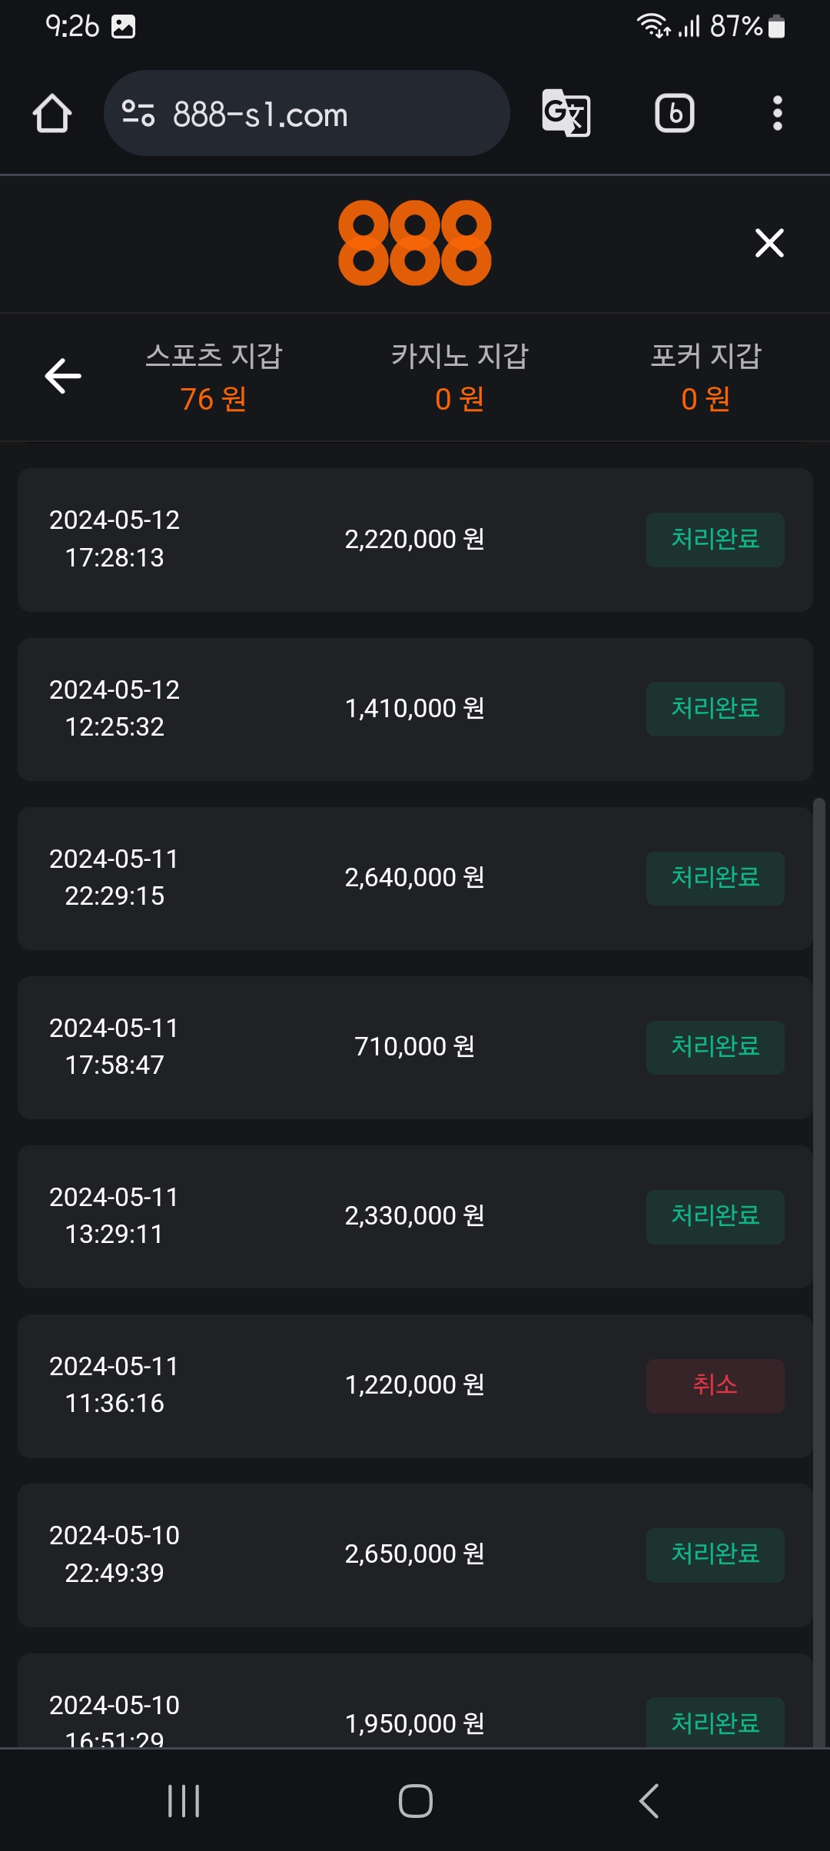The image size is (830, 1851).
Task: Open the browser three-dot menu
Action: point(777,114)
